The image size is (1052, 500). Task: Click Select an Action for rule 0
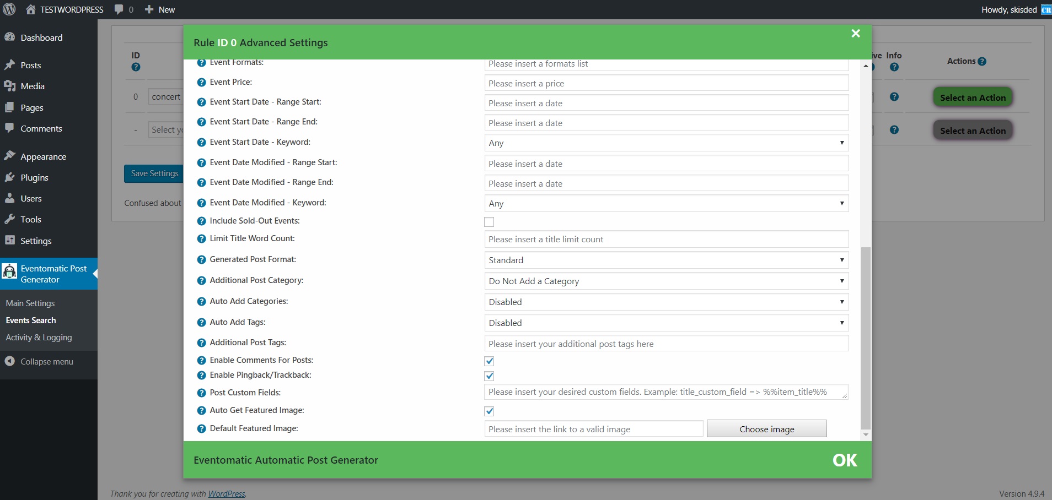pos(973,97)
